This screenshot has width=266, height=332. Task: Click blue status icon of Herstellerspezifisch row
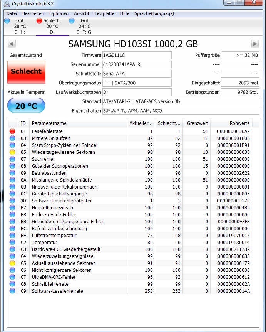point(12,208)
